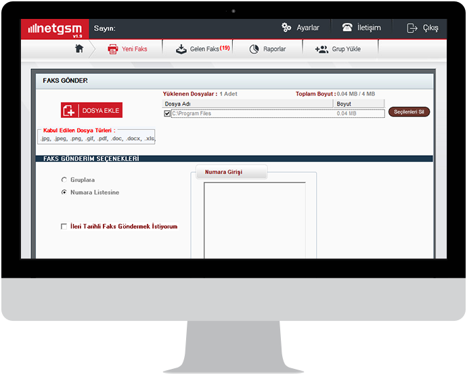Go to the home icon
This screenshot has height=375, width=467.
[79, 49]
